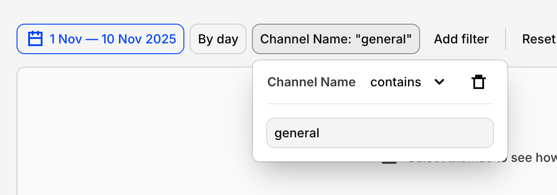Click the empty chart panel area
Screen dimensions: 557x195
134,134
